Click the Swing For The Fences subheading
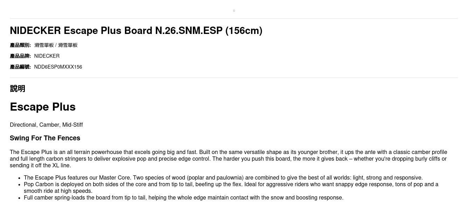Viewport: 465px width, 217px height. click(x=45, y=138)
